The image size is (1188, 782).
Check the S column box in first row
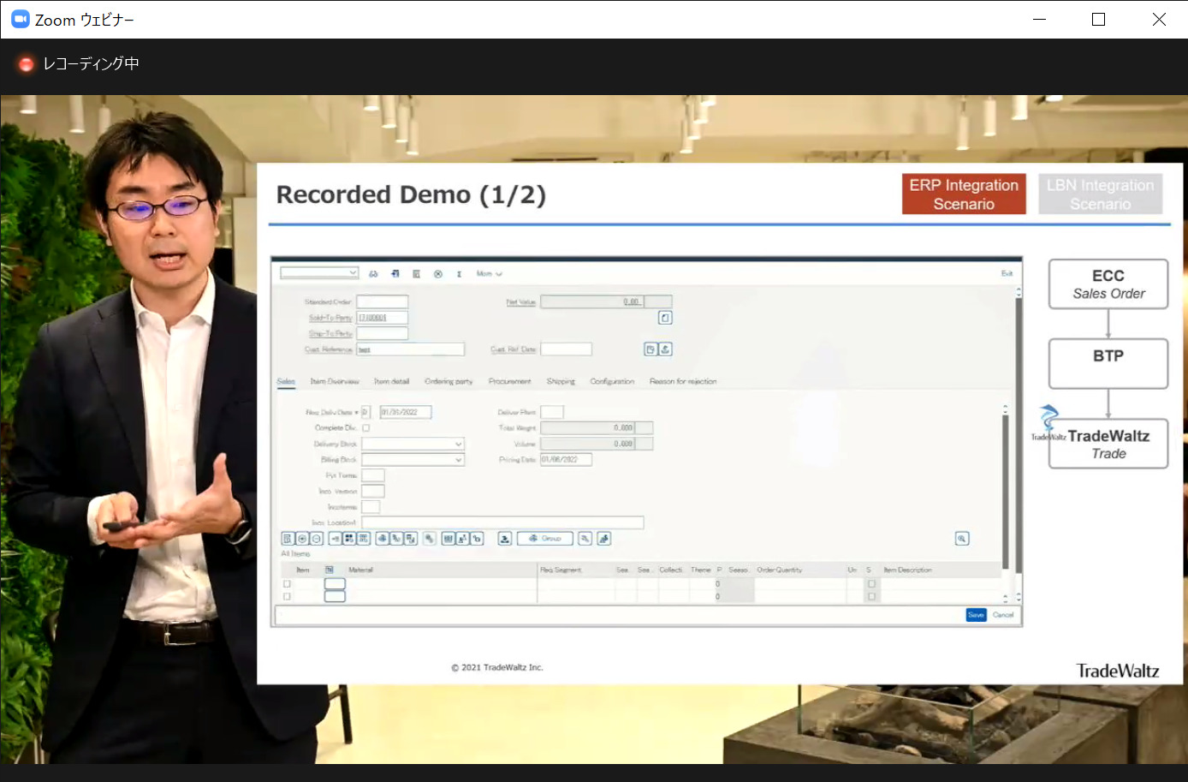tap(871, 584)
